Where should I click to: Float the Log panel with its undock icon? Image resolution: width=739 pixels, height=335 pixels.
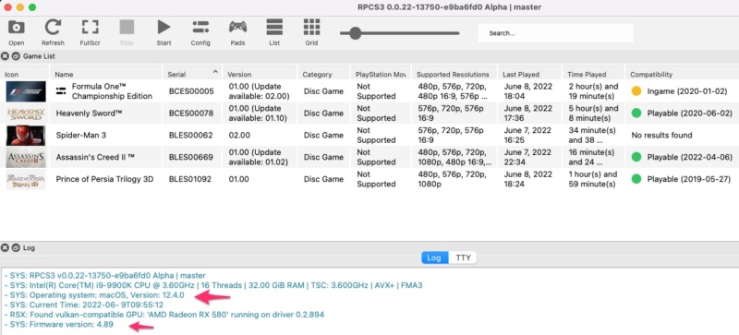[x=15, y=248]
